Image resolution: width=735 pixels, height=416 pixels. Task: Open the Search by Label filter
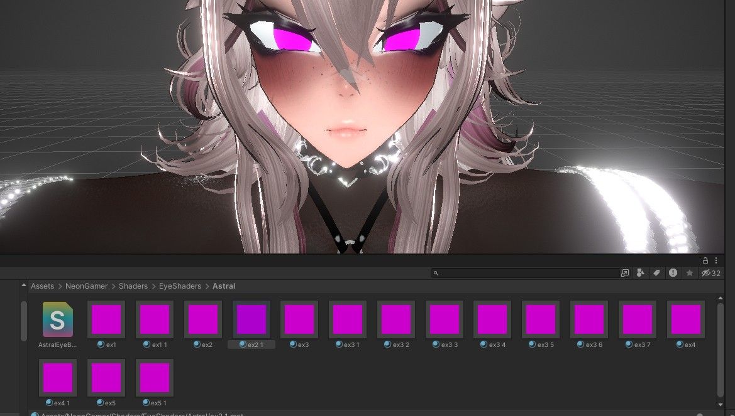[656, 273]
